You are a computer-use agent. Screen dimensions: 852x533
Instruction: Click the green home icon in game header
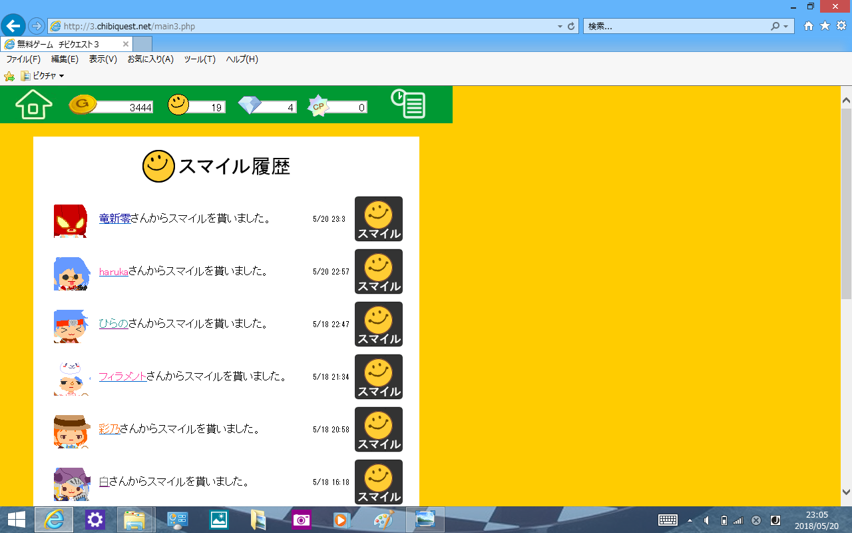[x=33, y=105]
